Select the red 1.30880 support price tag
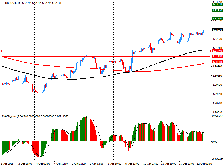The image size is (223, 167). pos(217,62)
